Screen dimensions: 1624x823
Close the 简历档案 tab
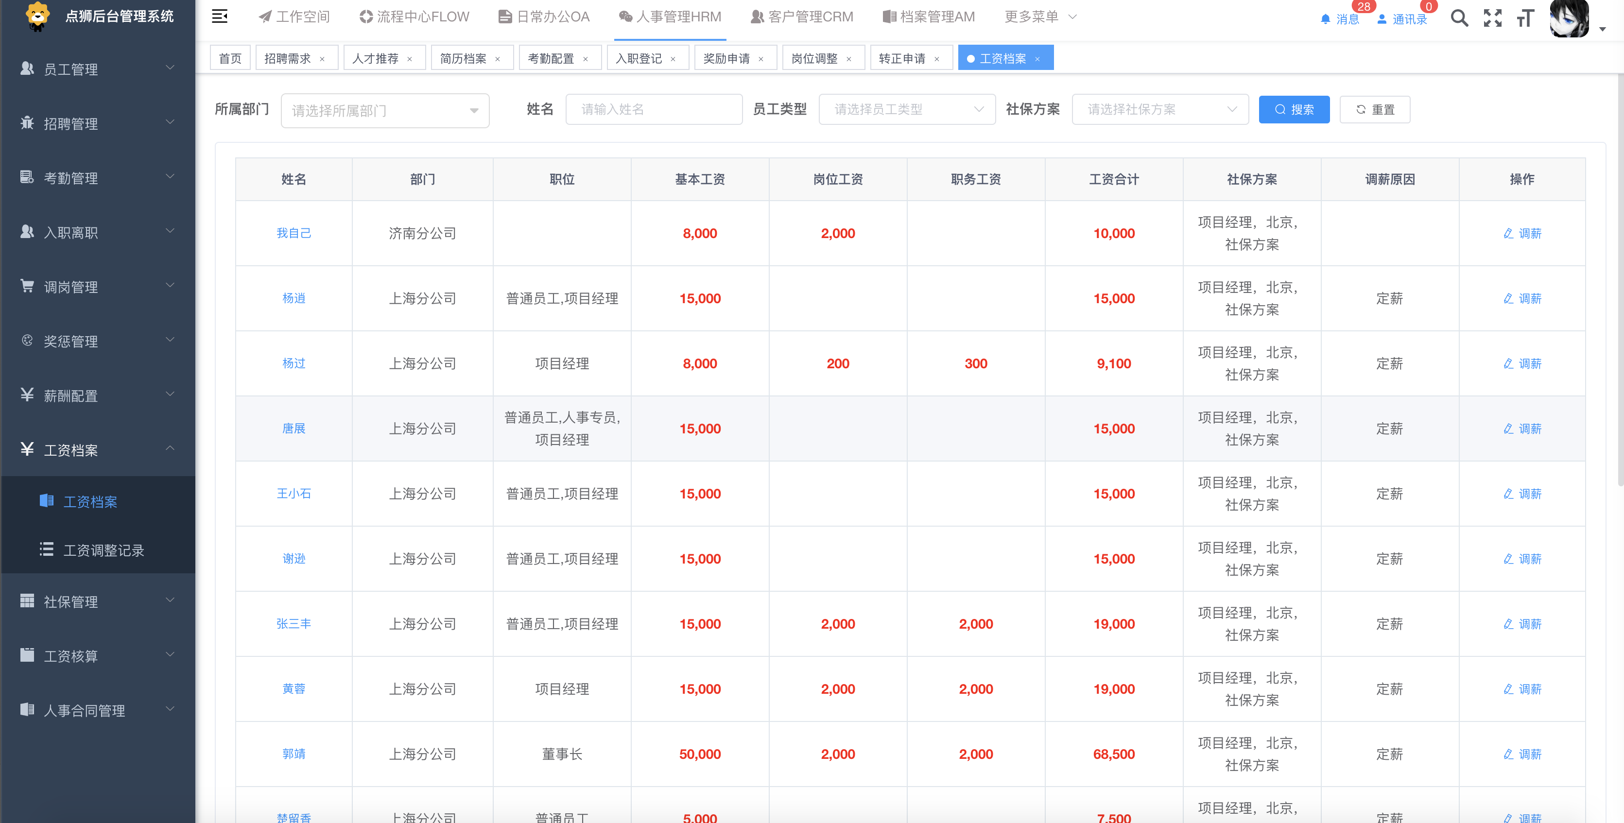(x=498, y=59)
